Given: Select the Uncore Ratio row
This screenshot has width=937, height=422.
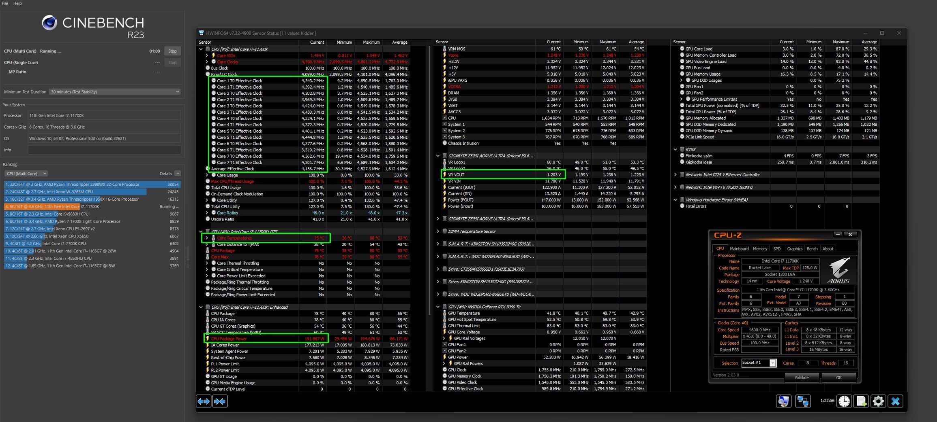Looking at the screenshot, I should pos(308,219).
